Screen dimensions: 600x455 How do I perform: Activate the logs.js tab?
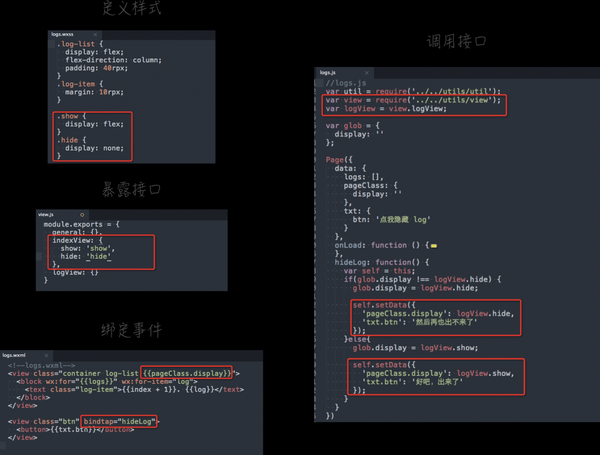328,73
